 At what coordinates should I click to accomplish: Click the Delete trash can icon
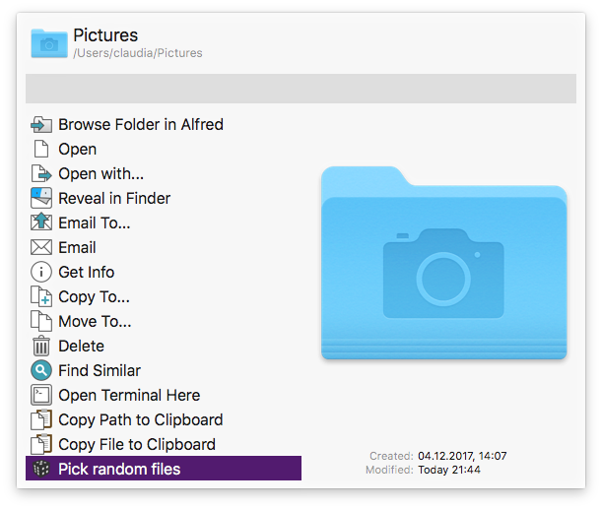click(41, 347)
